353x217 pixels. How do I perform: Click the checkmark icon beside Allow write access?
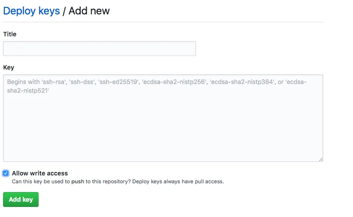6,173
